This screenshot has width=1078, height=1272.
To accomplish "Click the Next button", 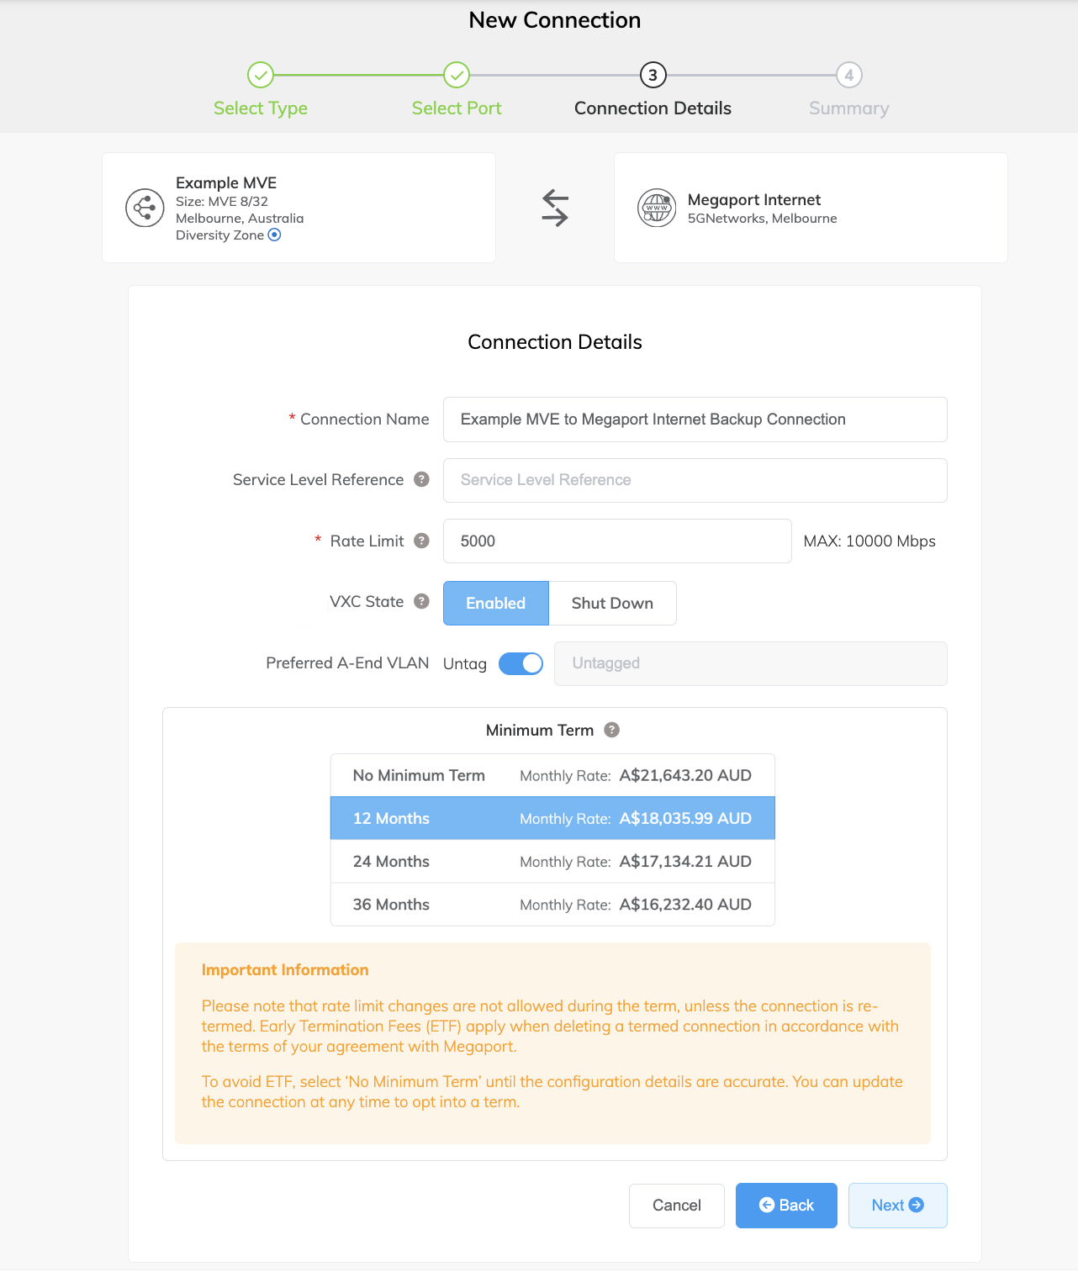I will (897, 1206).
